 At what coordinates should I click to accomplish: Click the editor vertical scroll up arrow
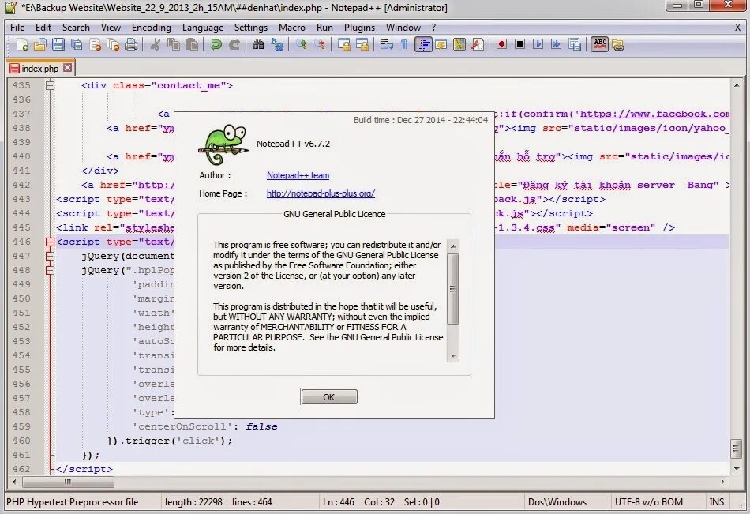736,85
